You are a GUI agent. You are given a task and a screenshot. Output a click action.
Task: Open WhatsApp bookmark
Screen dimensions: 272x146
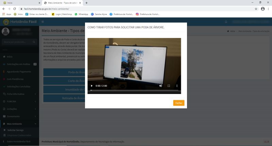click(81, 14)
